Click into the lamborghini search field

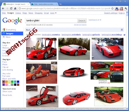(51, 21)
